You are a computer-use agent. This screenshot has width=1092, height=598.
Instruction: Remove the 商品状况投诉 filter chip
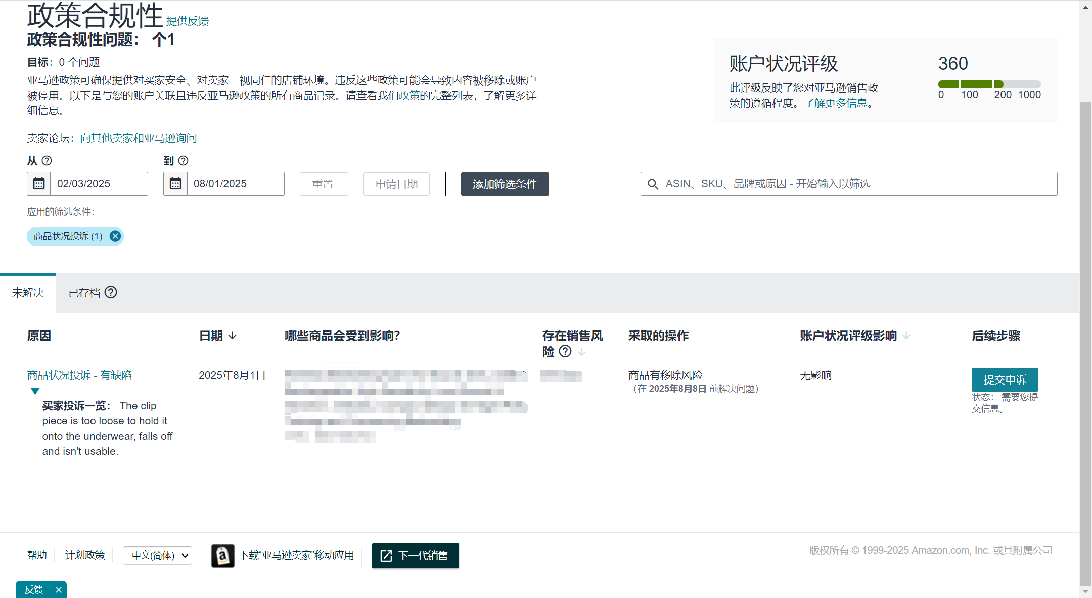pos(115,236)
